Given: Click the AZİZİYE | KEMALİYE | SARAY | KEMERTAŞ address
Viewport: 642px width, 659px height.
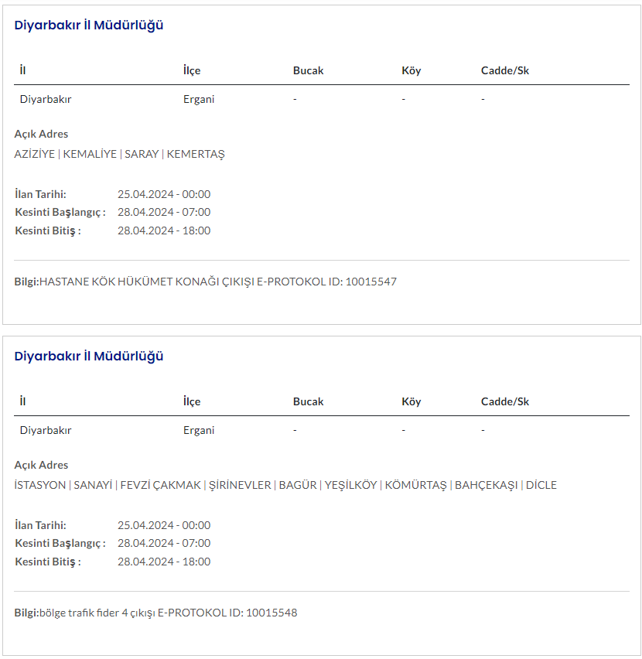Looking at the screenshot, I should [119, 154].
